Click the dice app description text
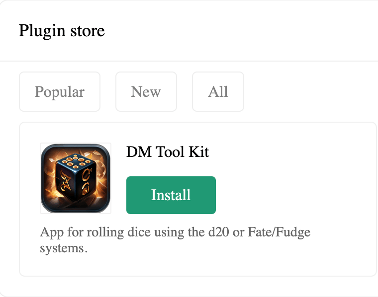The height and width of the screenshot is (297, 378). click(175, 240)
